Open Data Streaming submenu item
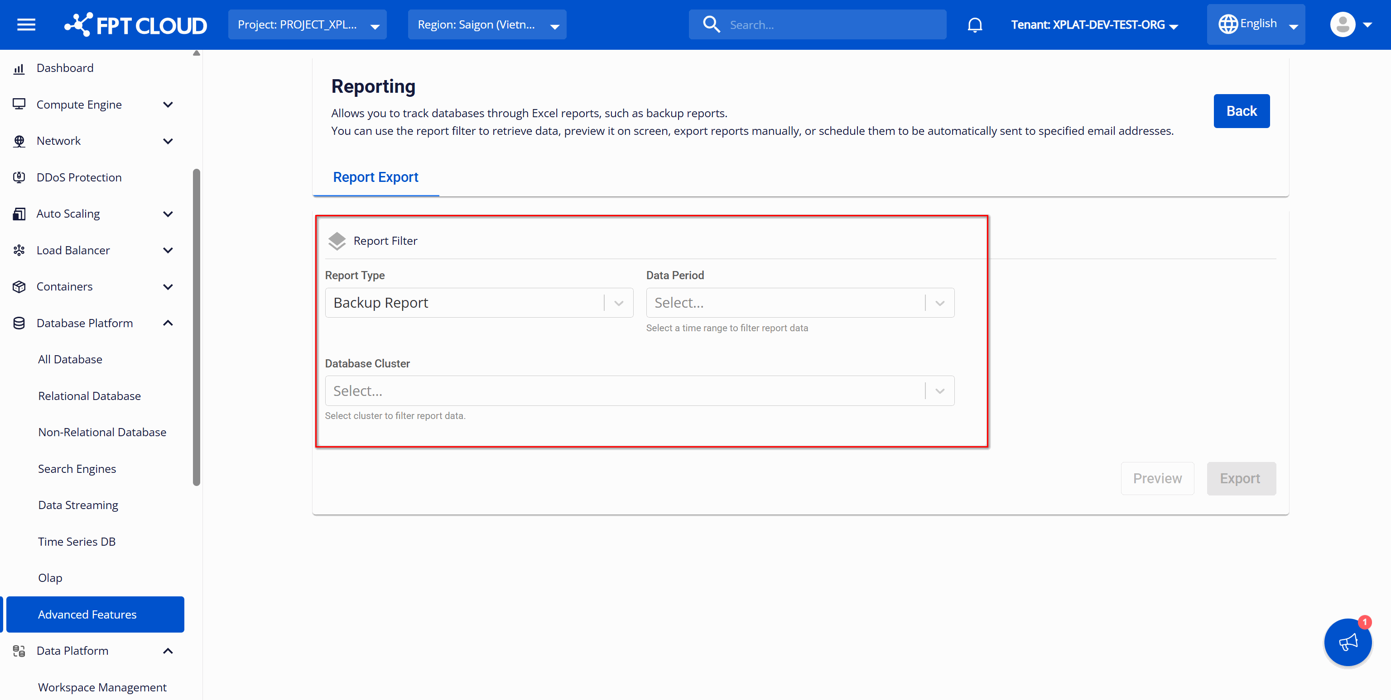 (x=78, y=505)
